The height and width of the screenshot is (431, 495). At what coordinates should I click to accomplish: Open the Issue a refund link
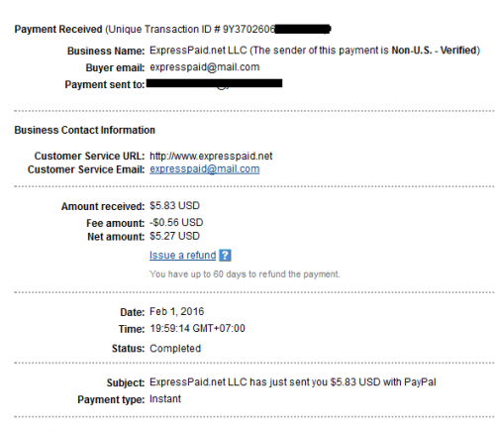pyautogui.click(x=182, y=256)
